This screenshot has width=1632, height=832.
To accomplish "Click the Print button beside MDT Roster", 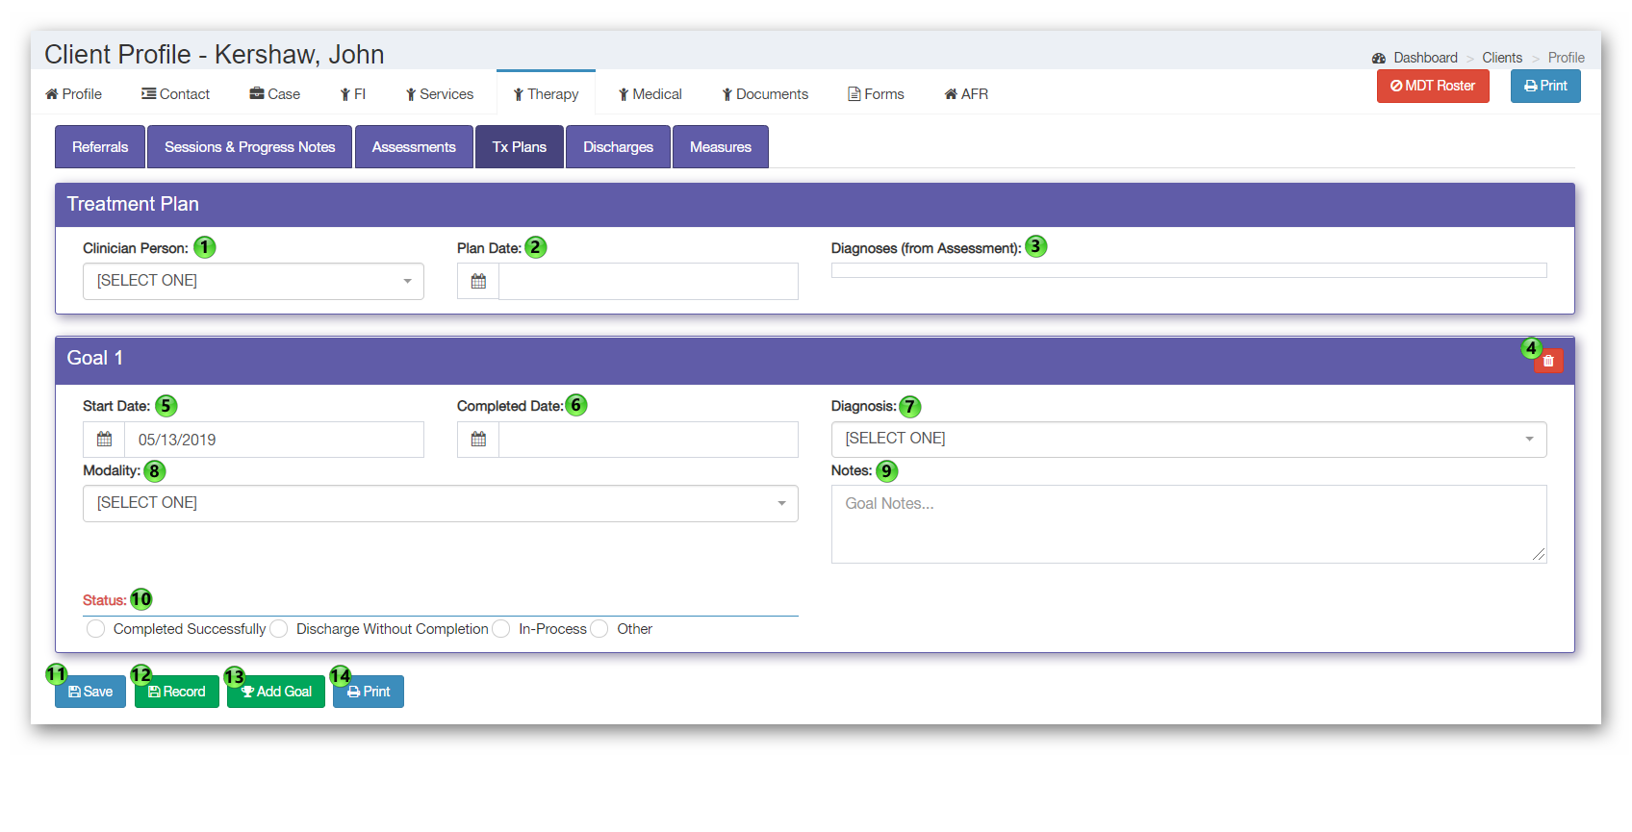I will click(x=1545, y=86).
